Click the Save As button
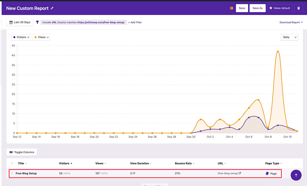This screenshot has height=186, width=307. click(x=257, y=8)
